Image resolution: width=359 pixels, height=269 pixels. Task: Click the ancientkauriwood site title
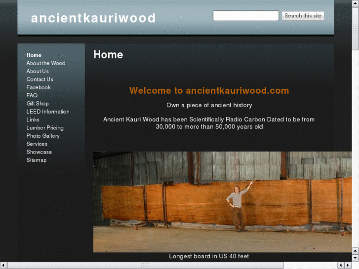(x=93, y=18)
